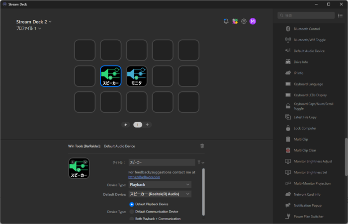
Task: Select the Drive Info text label
Action: 301,62
